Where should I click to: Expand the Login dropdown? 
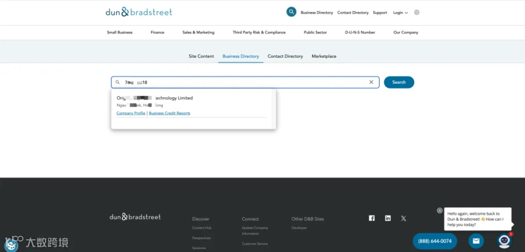400,13
